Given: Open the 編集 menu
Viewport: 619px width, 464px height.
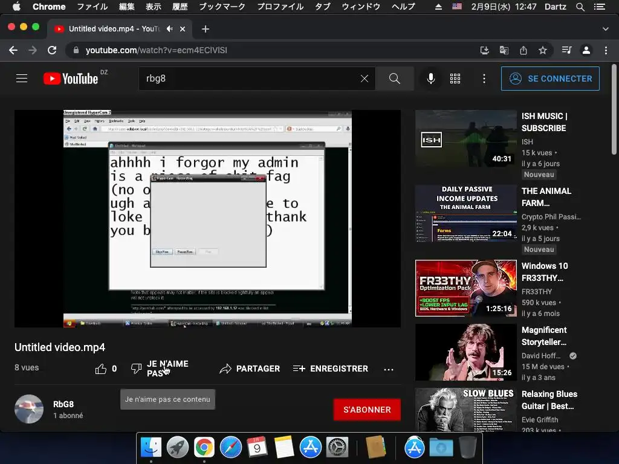Looking at the screenshot, I should (127, 7).
